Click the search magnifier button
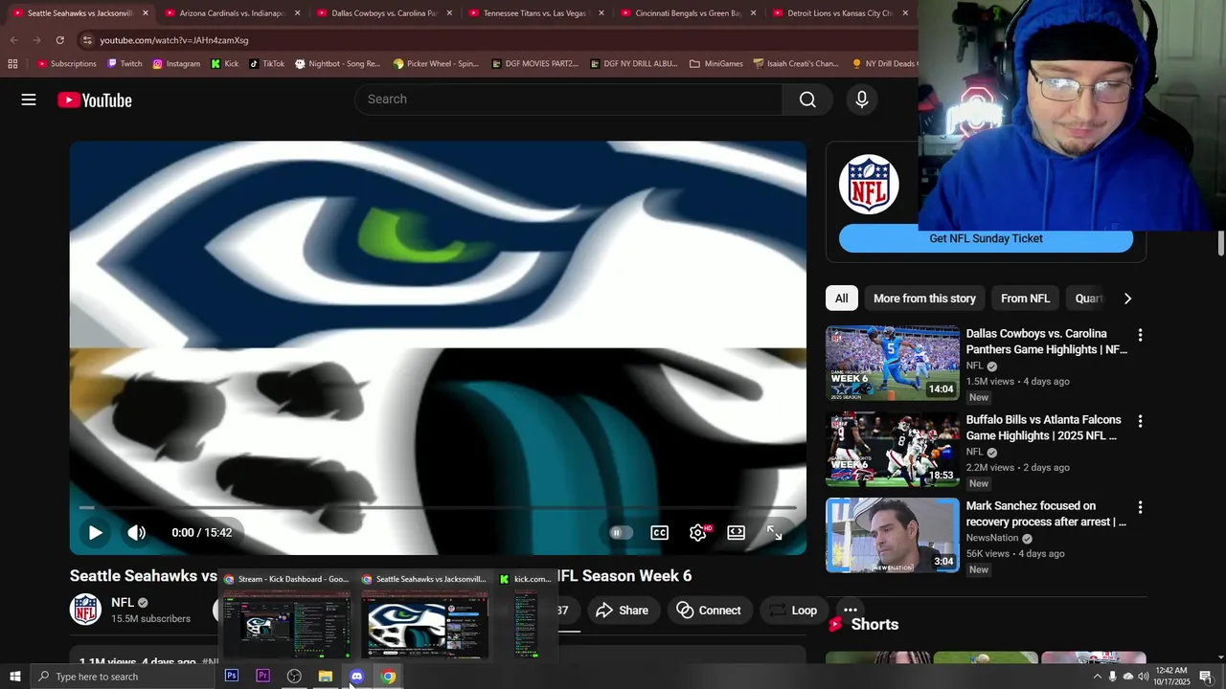Image resolution: width=1226 pixels, height=689 pixels. tap(807, 100)
